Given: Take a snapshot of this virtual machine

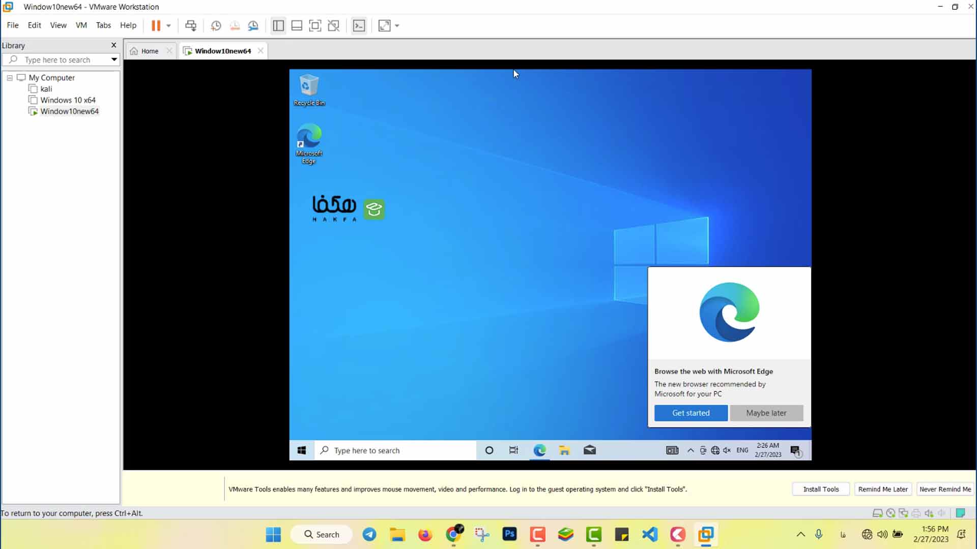Looking at the screenshot, I should point(216,25).
